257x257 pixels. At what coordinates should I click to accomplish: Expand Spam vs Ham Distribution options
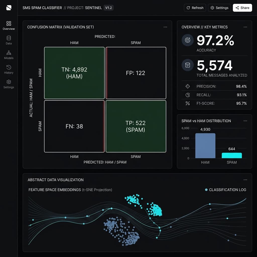[x=245, y=121]
